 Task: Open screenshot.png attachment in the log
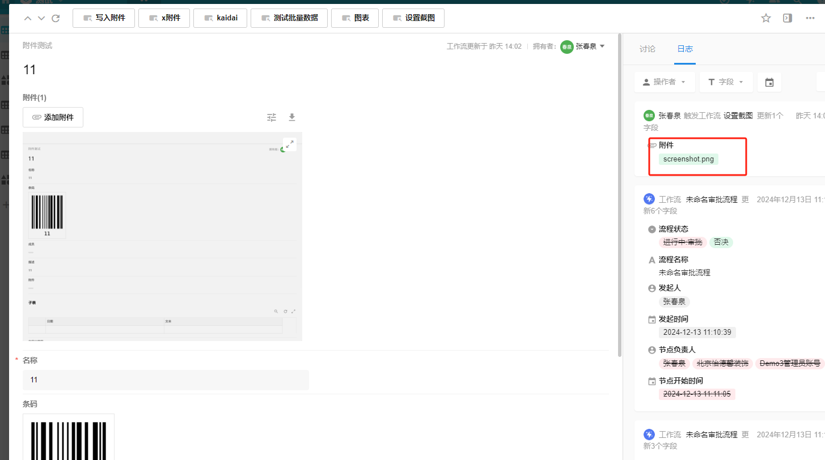tap(688, 159)
